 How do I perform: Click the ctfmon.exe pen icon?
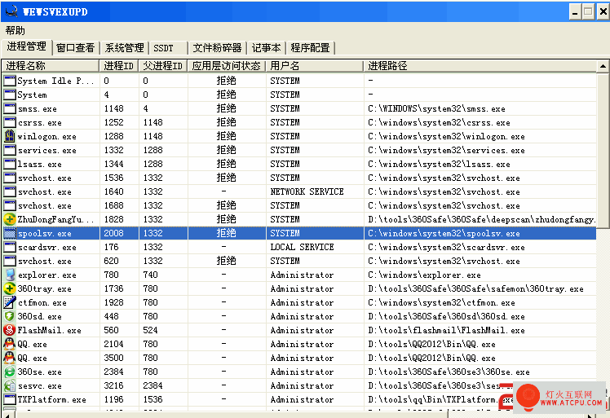coord(9,302)
